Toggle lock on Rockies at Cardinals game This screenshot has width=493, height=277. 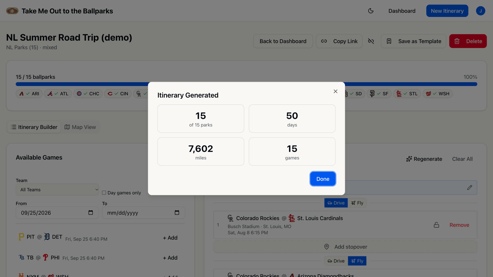pyautogui.click(x=436, y=225)
